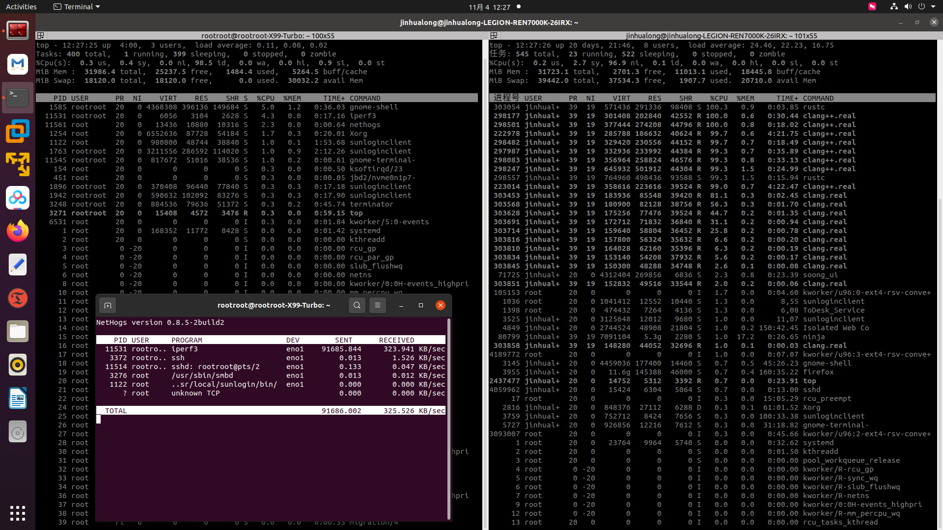
Task: Open the Show Applications grid
Action: tap(18, 513)
